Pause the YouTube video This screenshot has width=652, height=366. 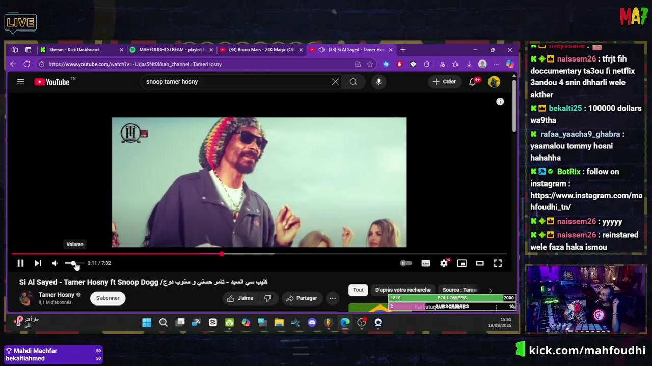click(x=20, y=263)
